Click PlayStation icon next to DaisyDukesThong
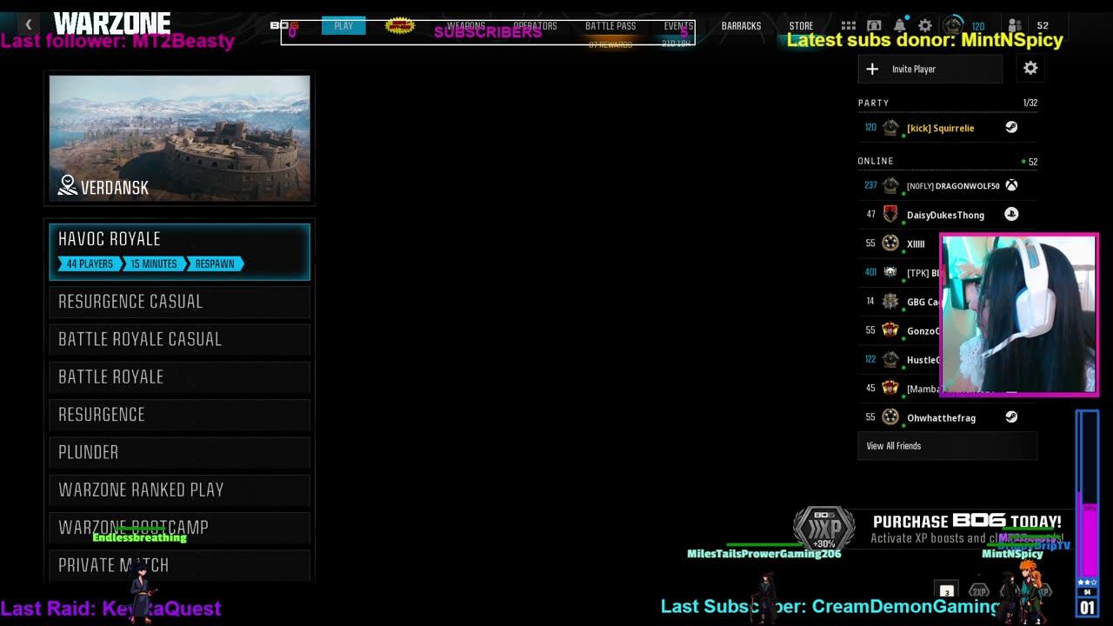 (1011, 214)
